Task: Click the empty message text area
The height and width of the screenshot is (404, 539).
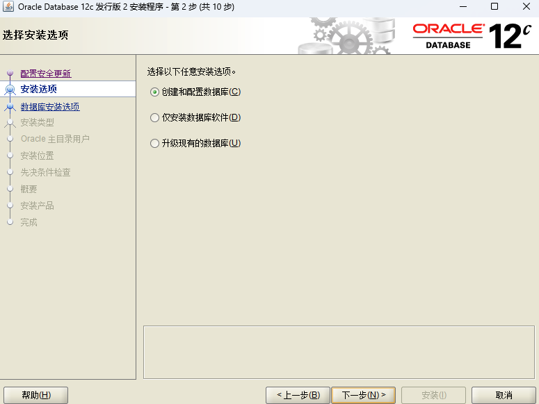Action: [x=339, y=352]
